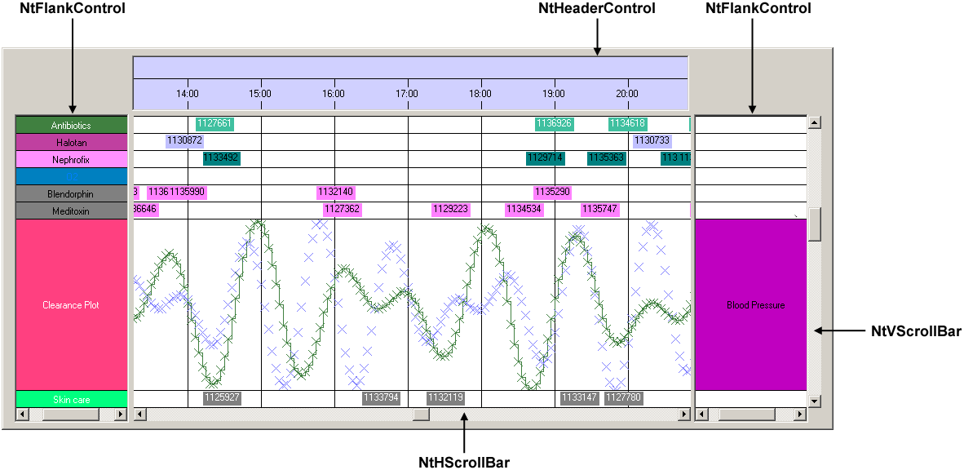
Task: Click timeline item 1130872 in Halotan row
Action: click(x=184, y=141)
